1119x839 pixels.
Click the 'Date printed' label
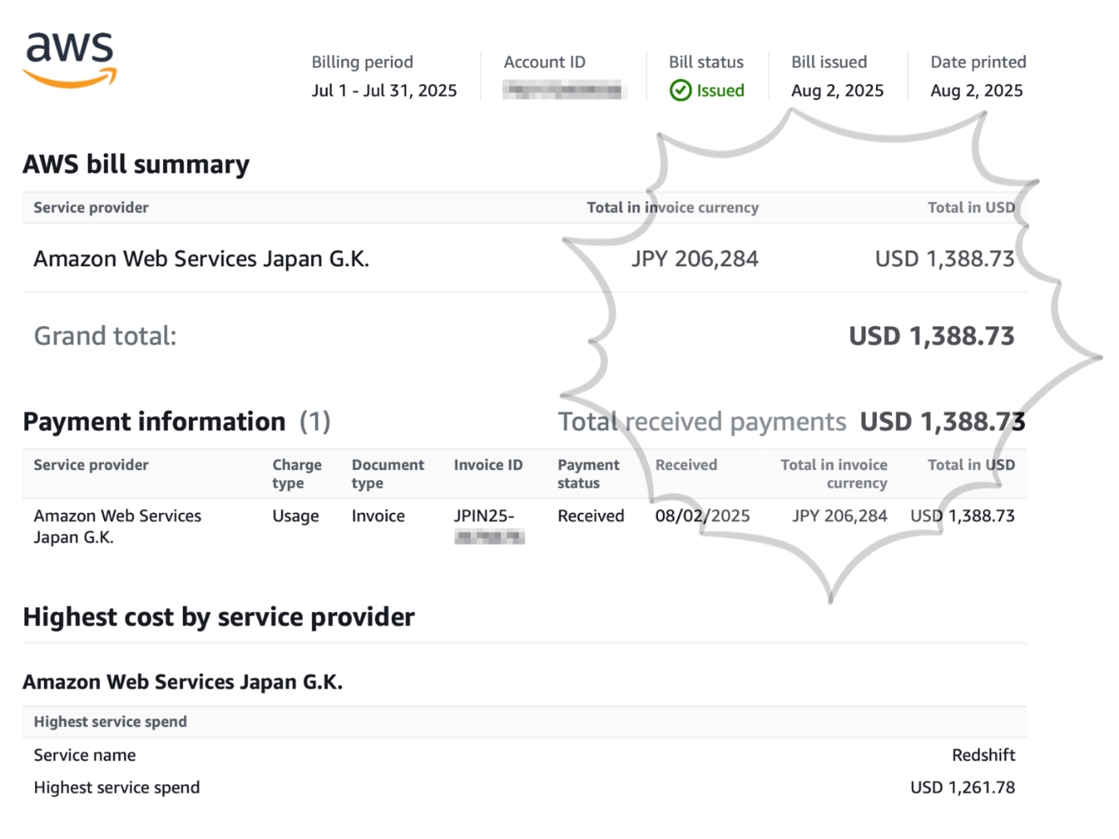[978, 62]
